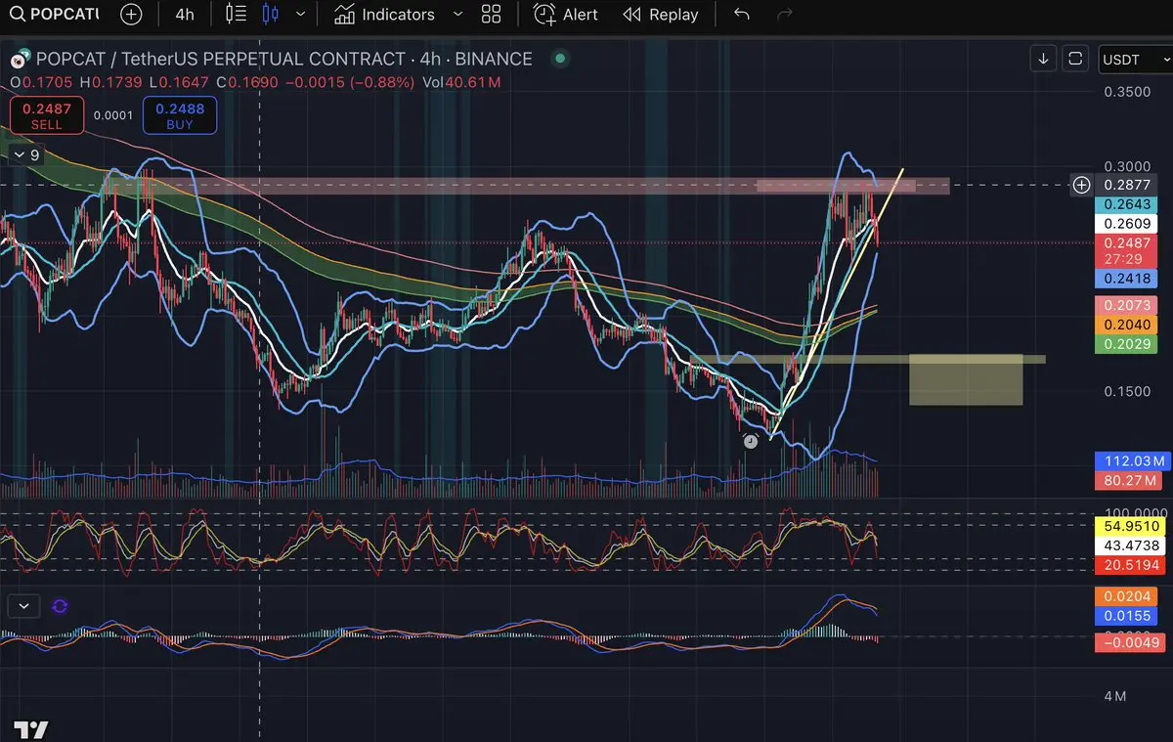The image size is (1173, 742).
Task: Click the −0.0049 MACD histogram label
Action: click(x=1129, y=642)
